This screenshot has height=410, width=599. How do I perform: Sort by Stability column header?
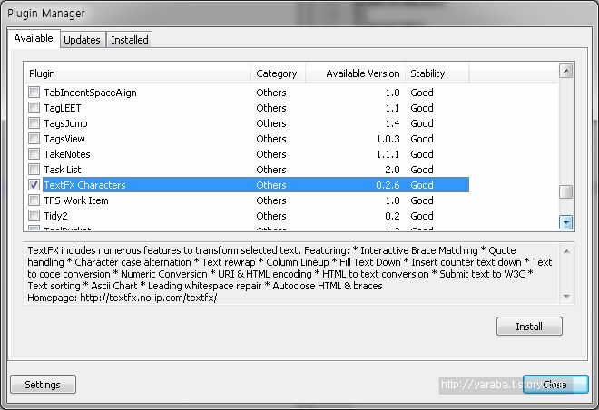pos(437,73)
